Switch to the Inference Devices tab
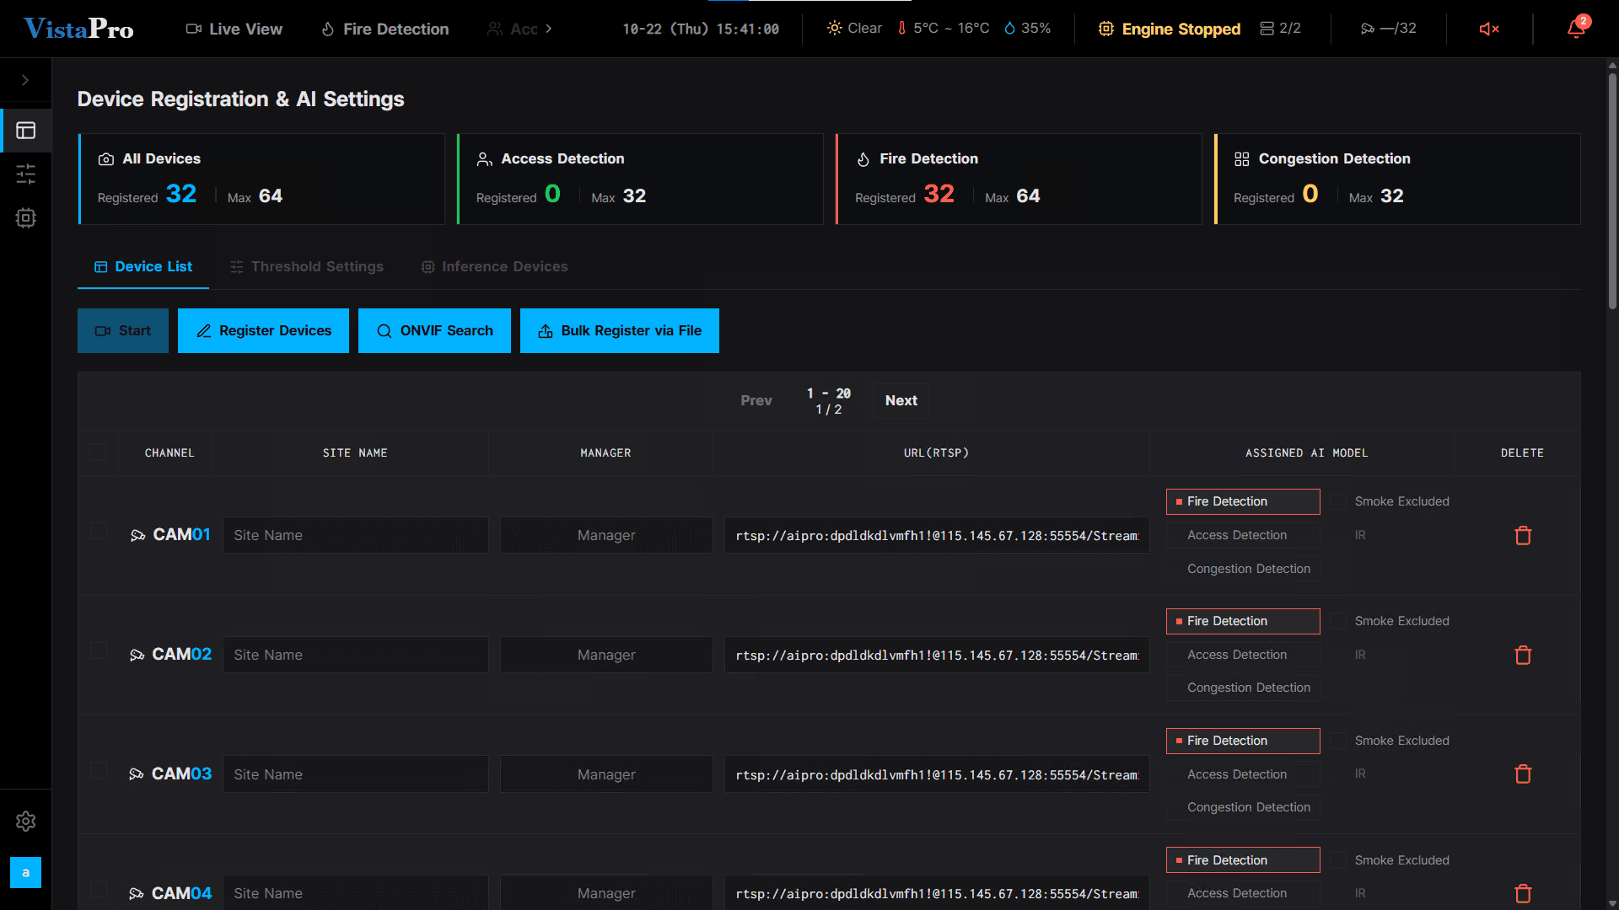The height and width of the screenshot is (910, 1619). click(x=495, y=266)
